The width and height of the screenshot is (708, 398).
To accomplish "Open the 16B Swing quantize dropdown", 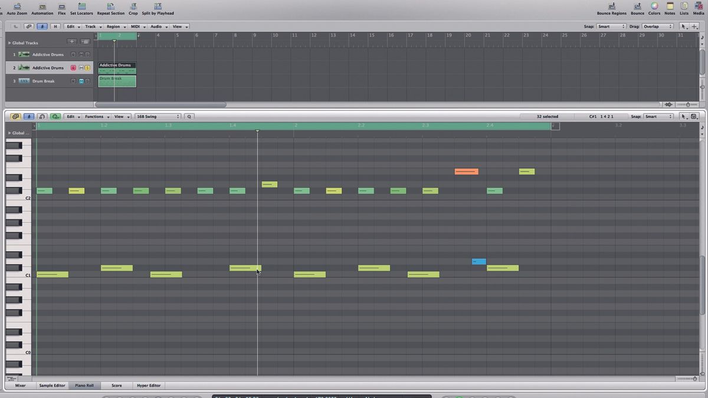I will pos(158,117).
